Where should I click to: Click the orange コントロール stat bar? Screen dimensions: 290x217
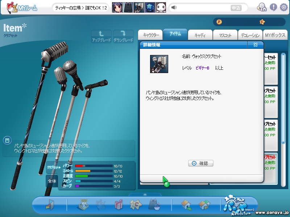[94, 171]
